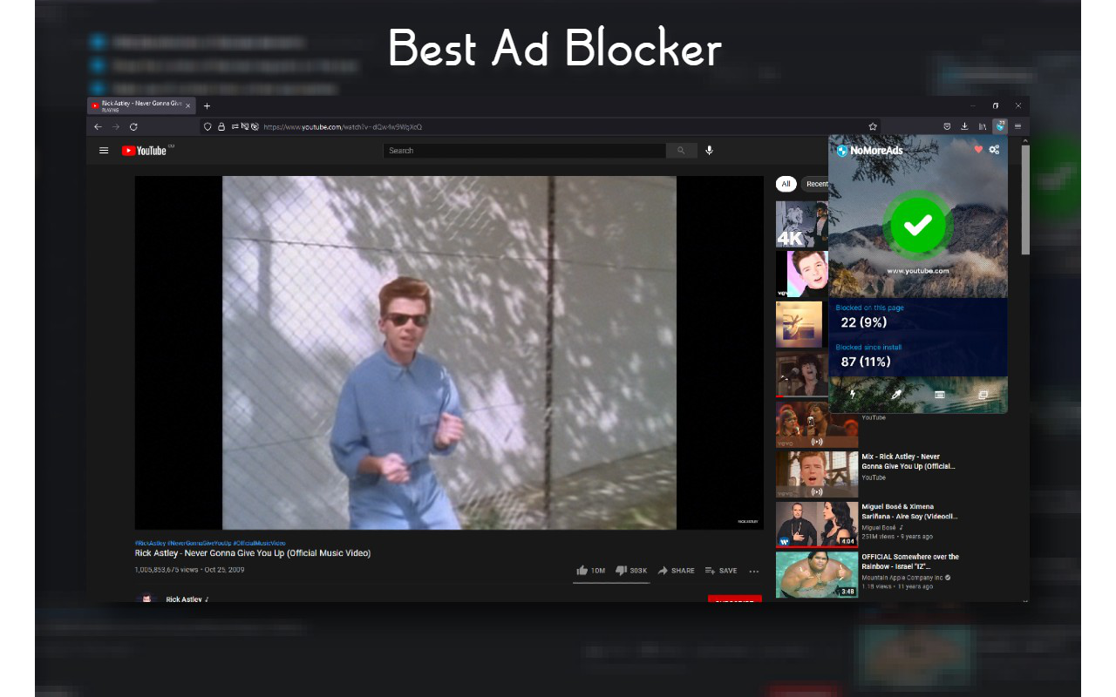Click the page vertical scrollbar thumb
This screenshot has width=1116, height=697.
1025,200
